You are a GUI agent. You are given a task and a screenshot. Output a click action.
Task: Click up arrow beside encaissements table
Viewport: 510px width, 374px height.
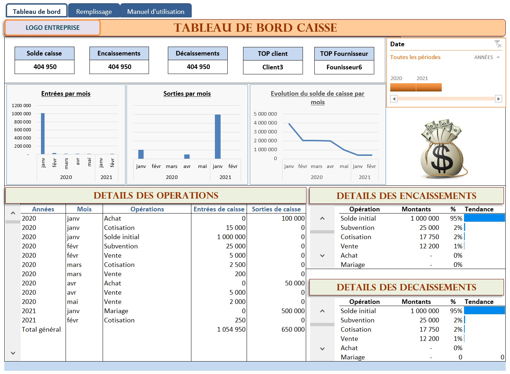(322, 218)
